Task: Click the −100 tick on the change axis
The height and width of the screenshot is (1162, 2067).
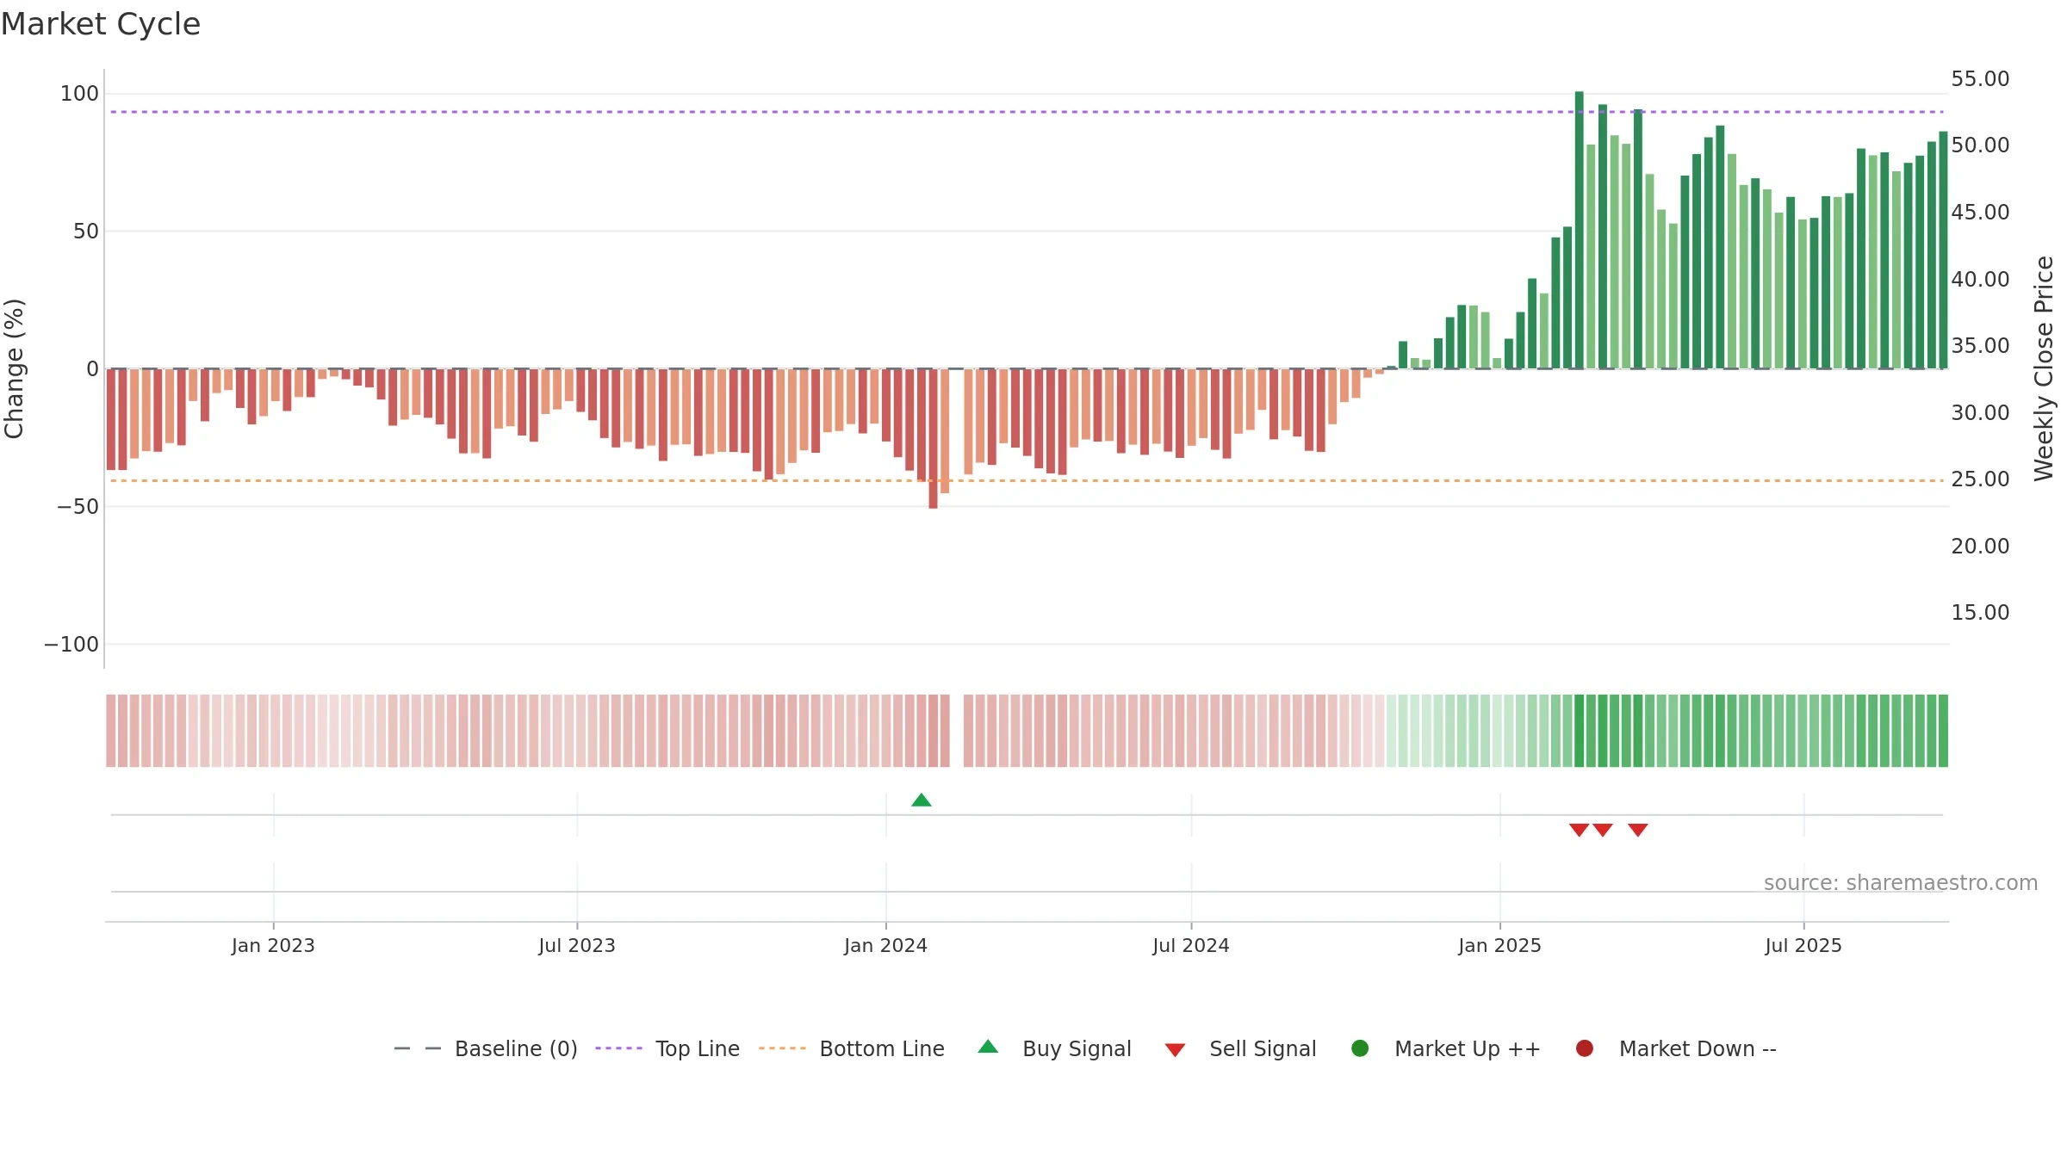Action: (71, 645)
